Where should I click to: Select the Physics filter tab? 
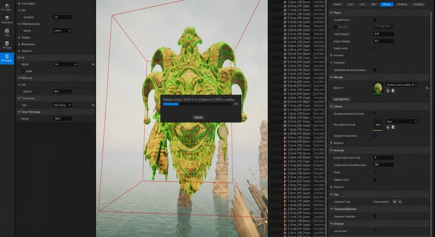(x=386, y=4)
